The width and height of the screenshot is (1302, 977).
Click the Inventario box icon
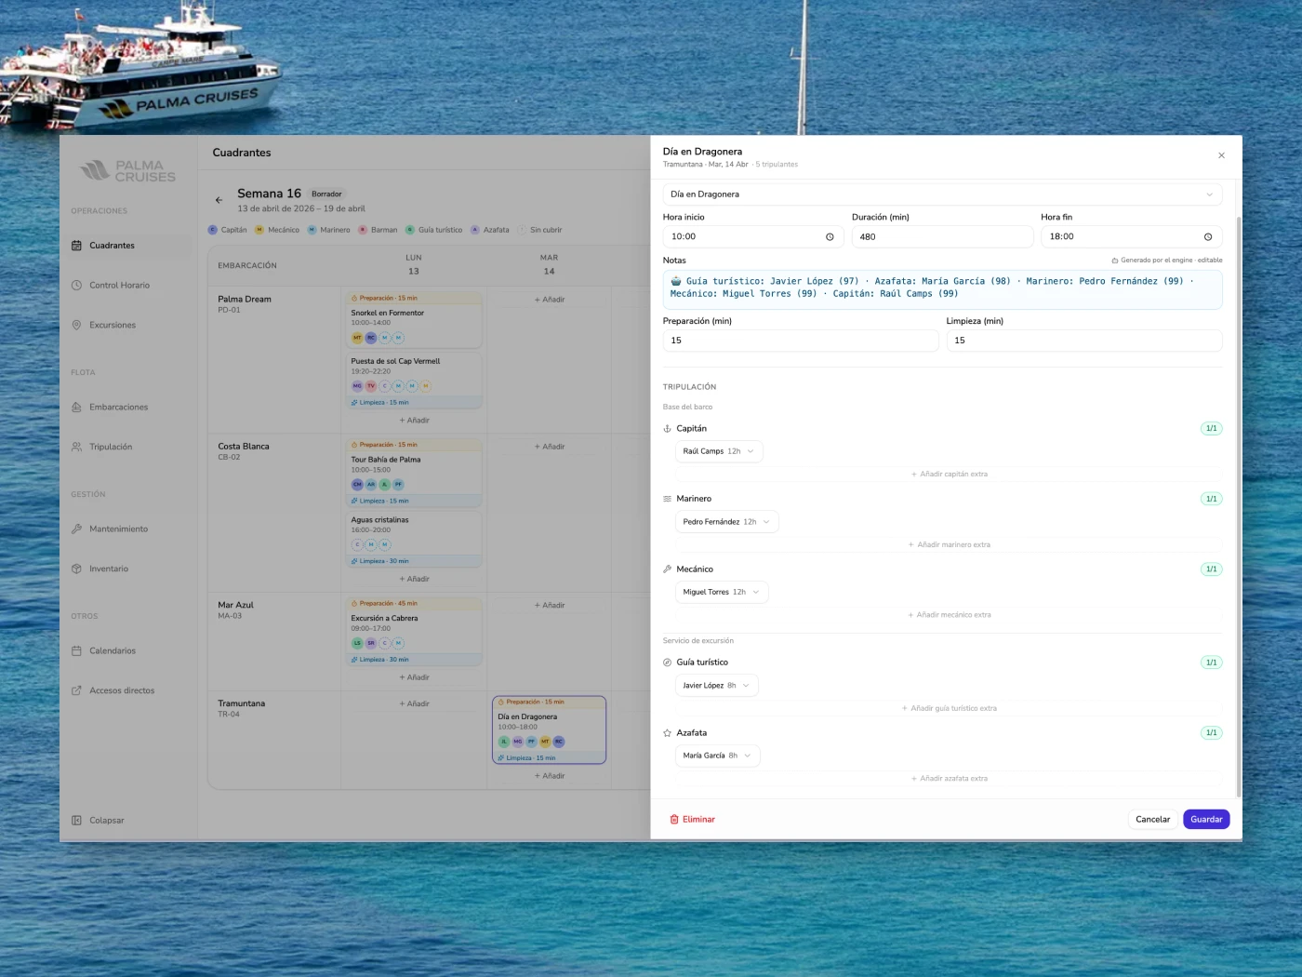[x=76, y=569]
